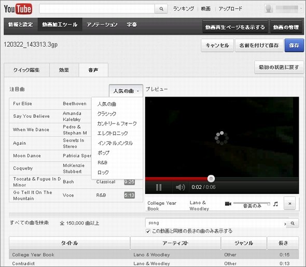Open the アップロード link
The width and height of the screenshot is (306, 267).
click(230, 9)
